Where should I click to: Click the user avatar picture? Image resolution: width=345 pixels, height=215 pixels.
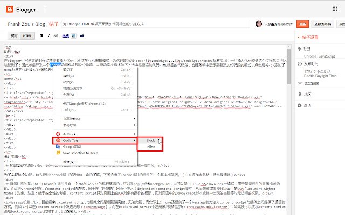[x=259, y=24]
